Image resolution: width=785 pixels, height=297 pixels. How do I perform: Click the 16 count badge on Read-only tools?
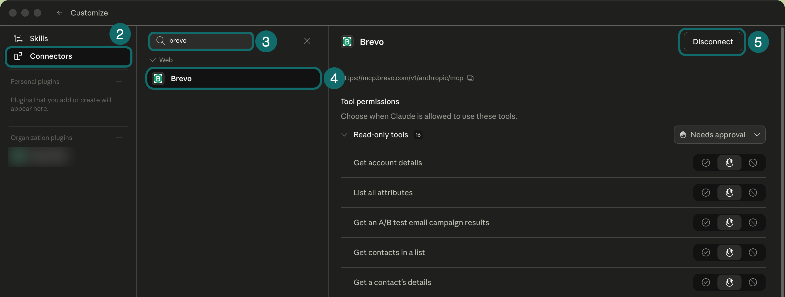point(418,135)
